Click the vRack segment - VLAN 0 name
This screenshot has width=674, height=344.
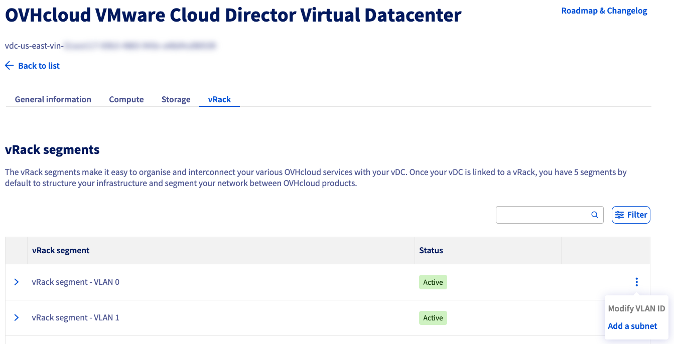[x=75, y=282]
